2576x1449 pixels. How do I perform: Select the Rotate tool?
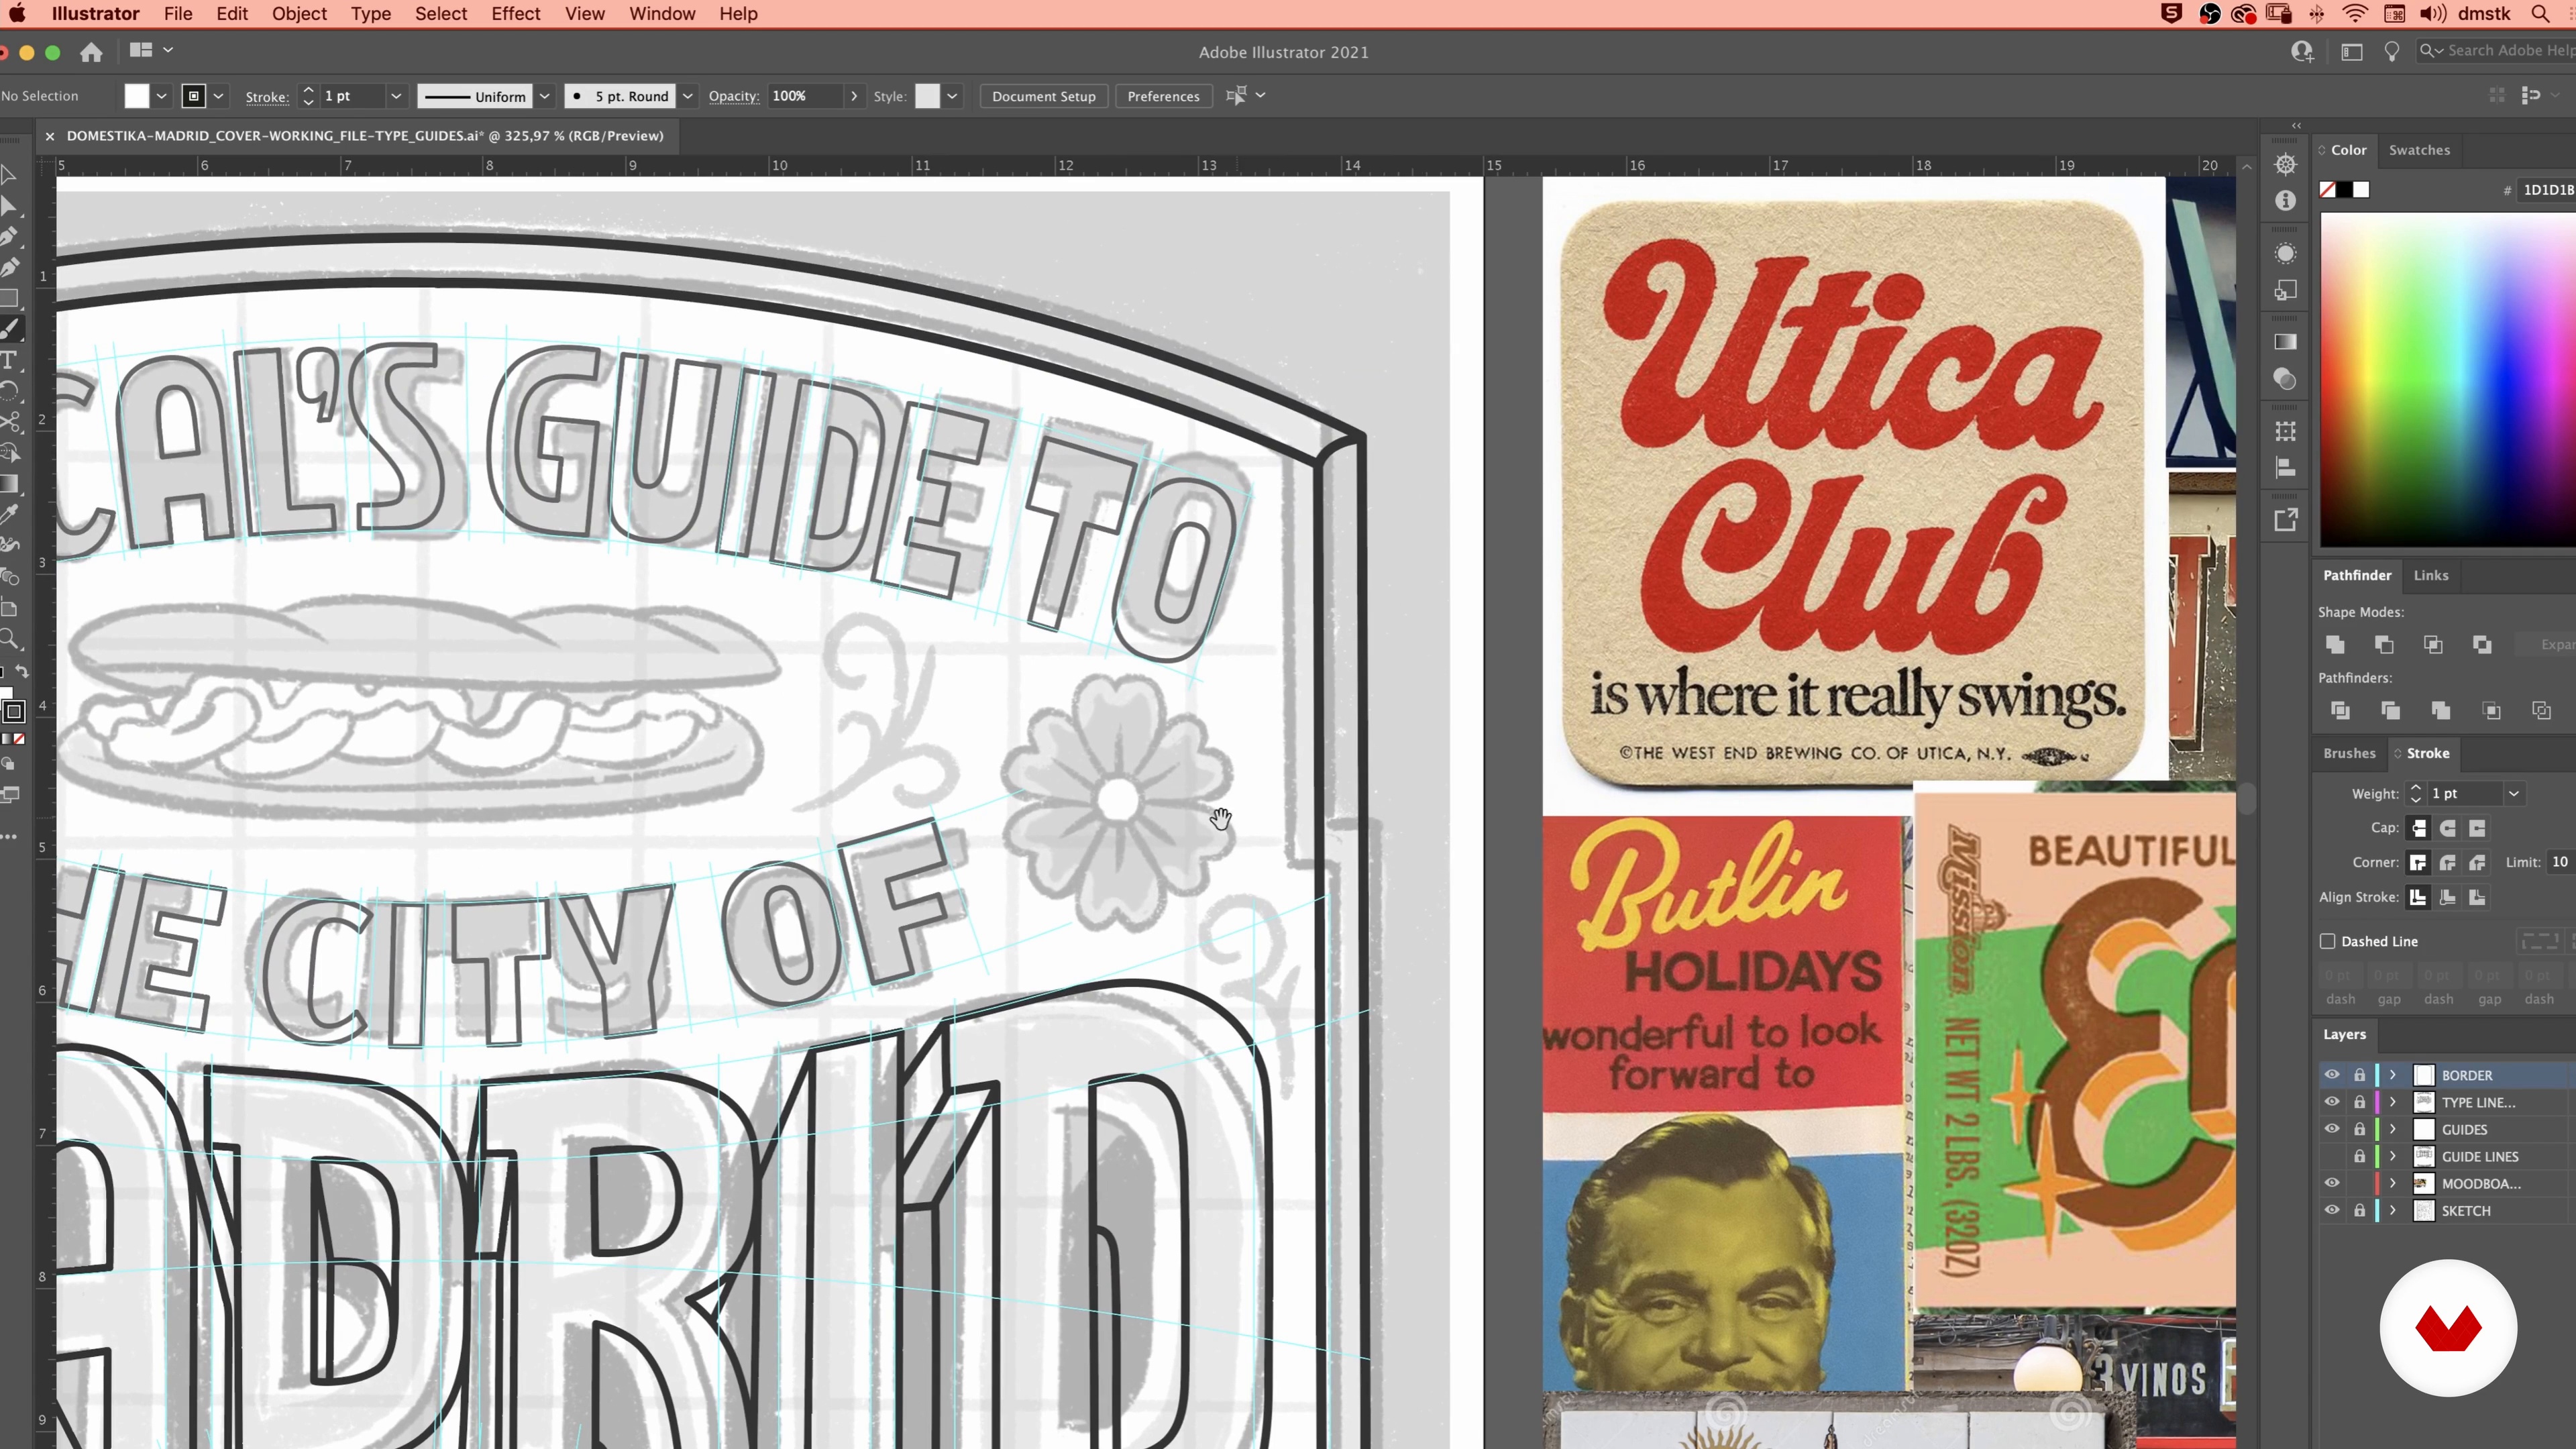click(x=9, y=391)
